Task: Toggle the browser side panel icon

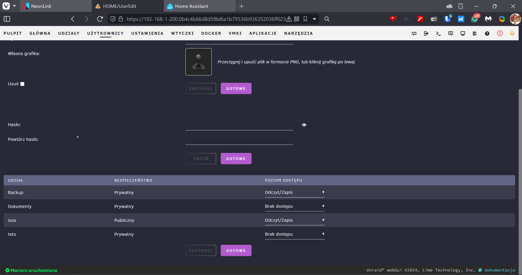Action: [7, 19]
